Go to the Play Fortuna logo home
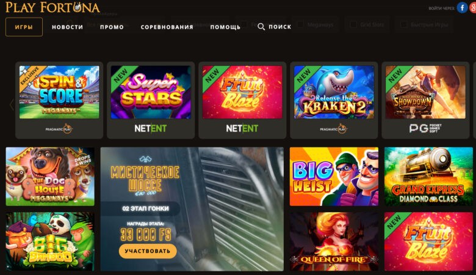 [52, 7]
